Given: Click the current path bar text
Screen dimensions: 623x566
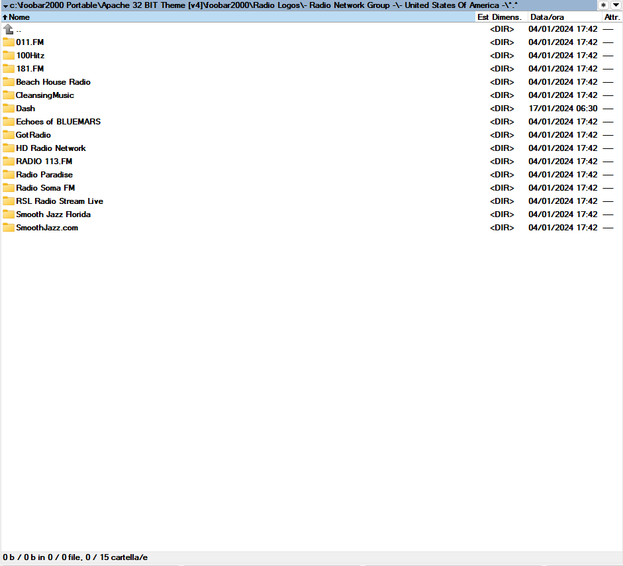Looking at the screenshot, I should pos(264,5).
